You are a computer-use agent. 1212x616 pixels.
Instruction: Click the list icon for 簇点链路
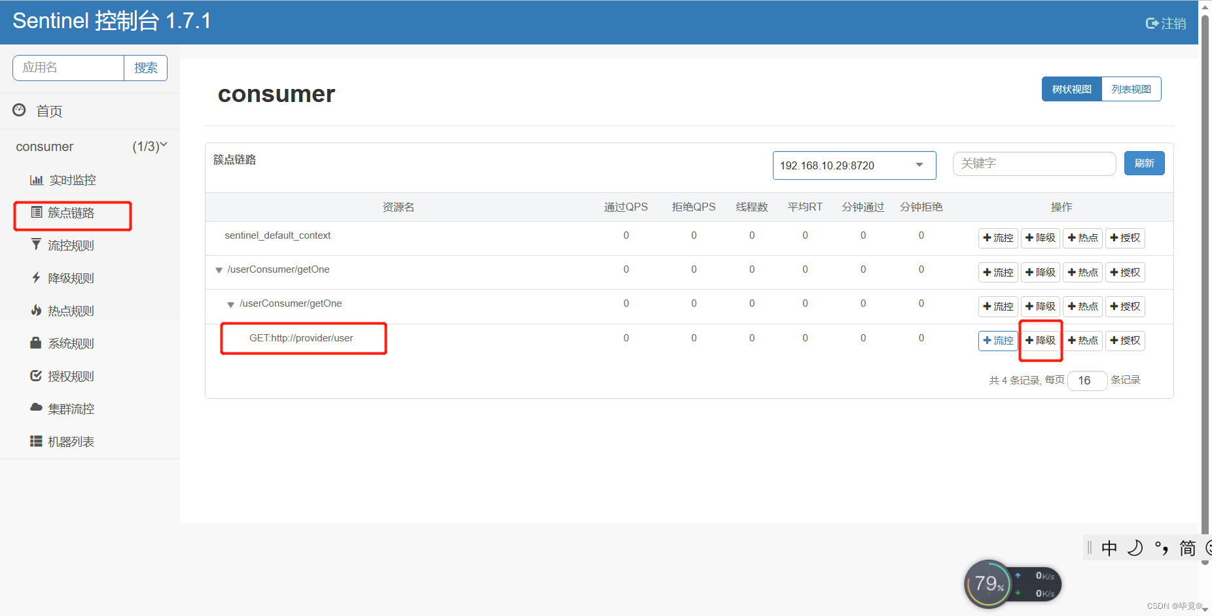(x=37, y=212)
